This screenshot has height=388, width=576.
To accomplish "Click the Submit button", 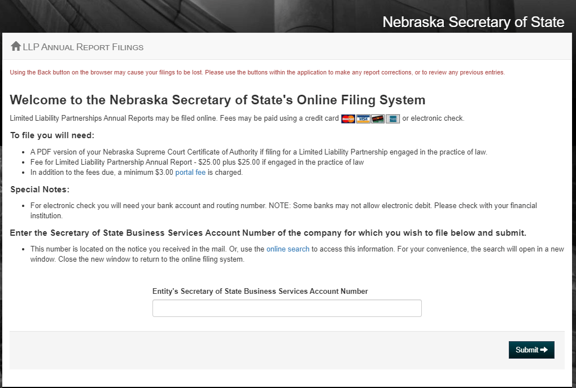I will (531, 350).
